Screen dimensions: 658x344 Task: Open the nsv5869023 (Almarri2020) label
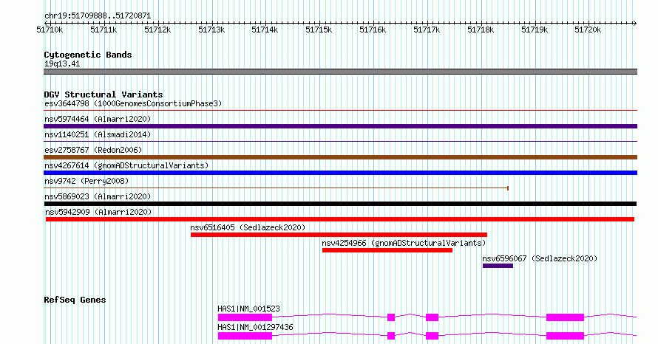(98, 196)
